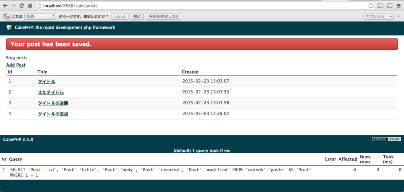Click the Nr column header in the SQL log

(4, 159)
